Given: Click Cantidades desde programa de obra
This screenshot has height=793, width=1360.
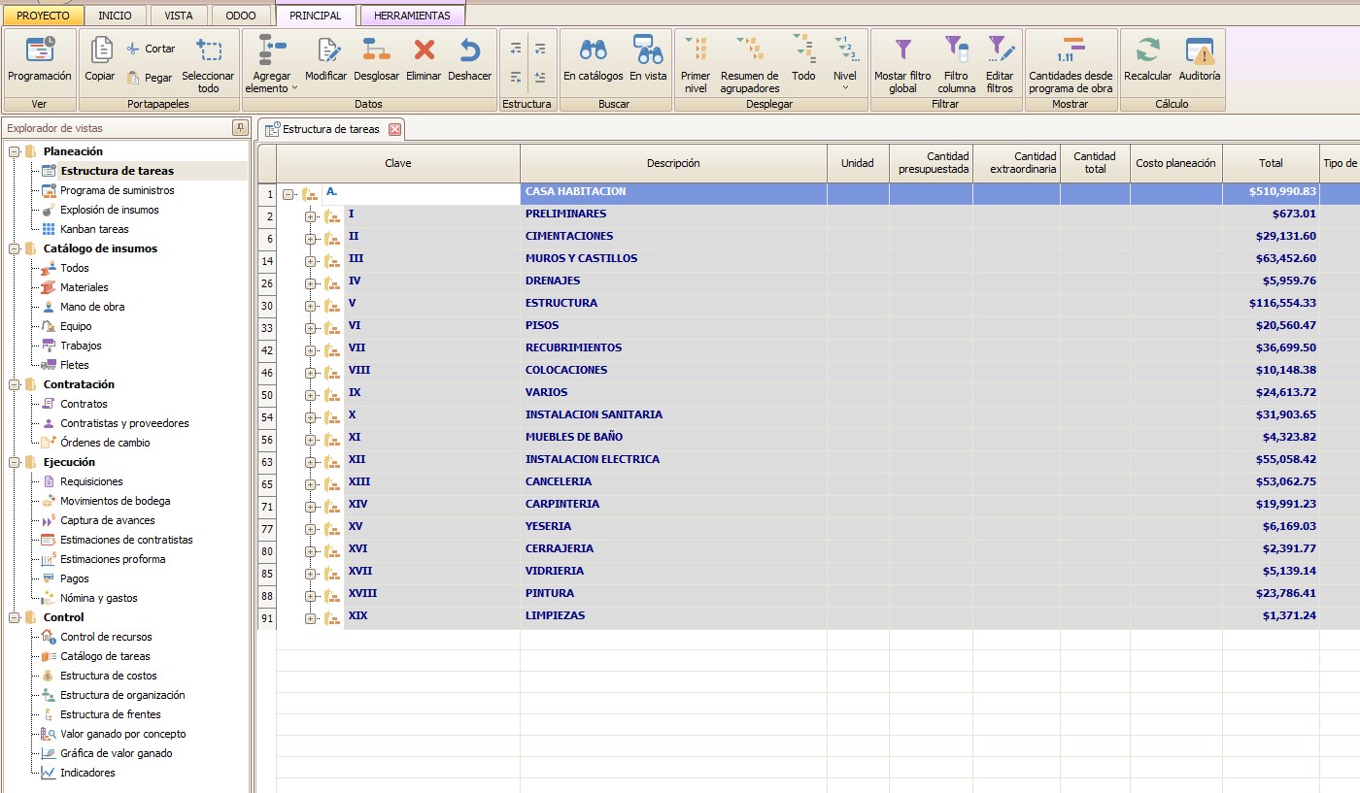Looking at the screenshot, I should click(x=1071, y=64).
